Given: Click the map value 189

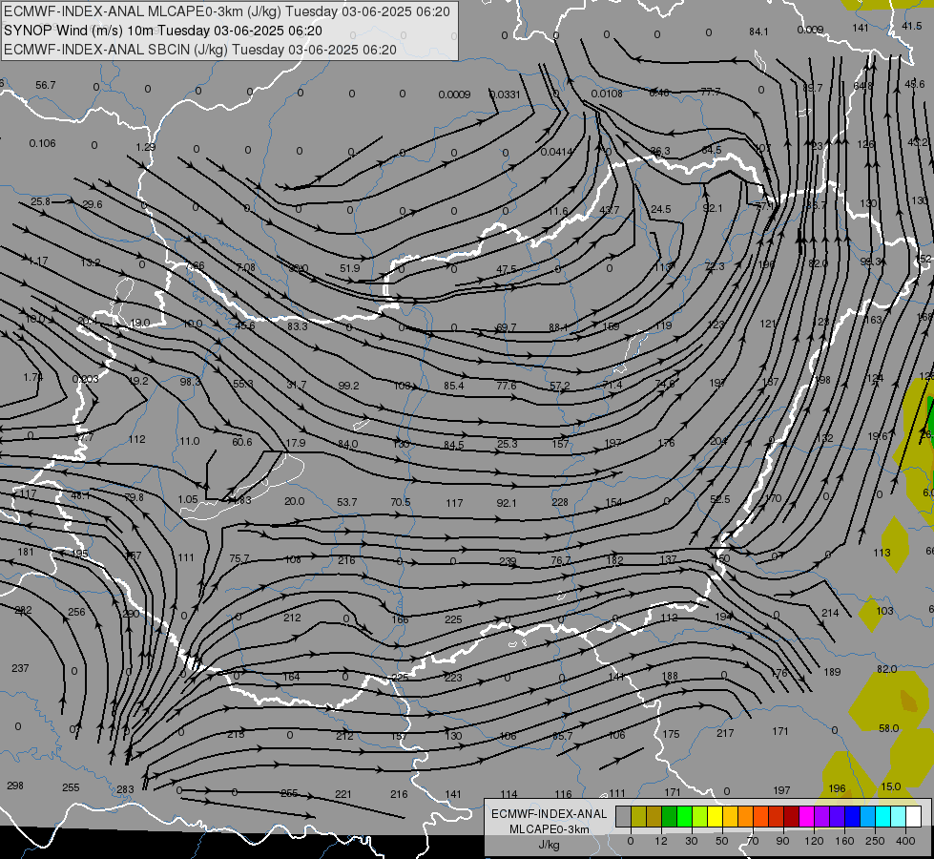Looking at the screenshot, I should pyautogui.click(x=832, y=672).
